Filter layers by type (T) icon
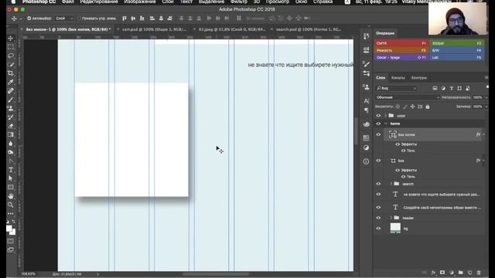The width and height of the screenshot is (495, 278). [452, 88]
